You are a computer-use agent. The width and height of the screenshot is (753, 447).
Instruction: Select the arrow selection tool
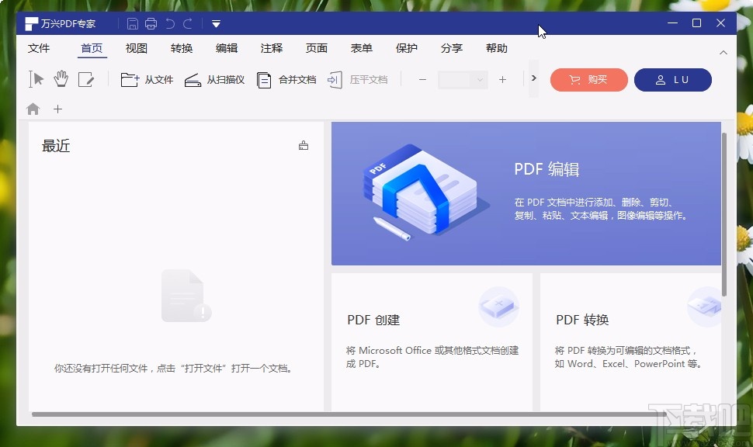35,78
